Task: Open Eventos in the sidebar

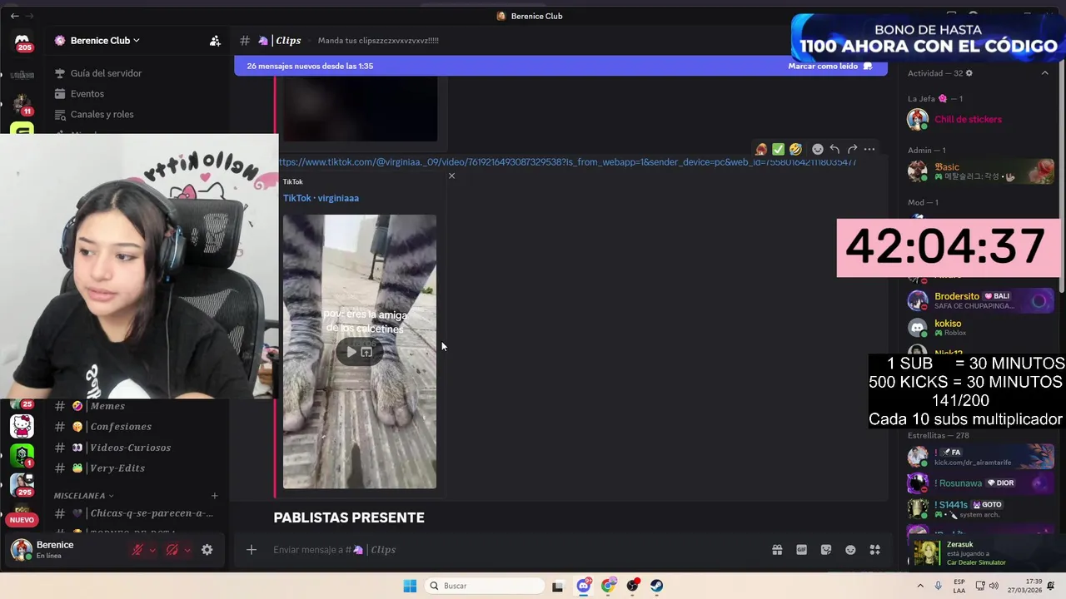Action: click(x=87, y=94)
